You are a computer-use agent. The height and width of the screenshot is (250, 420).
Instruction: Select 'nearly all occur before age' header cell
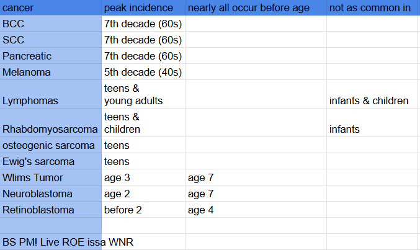[256, 8]
